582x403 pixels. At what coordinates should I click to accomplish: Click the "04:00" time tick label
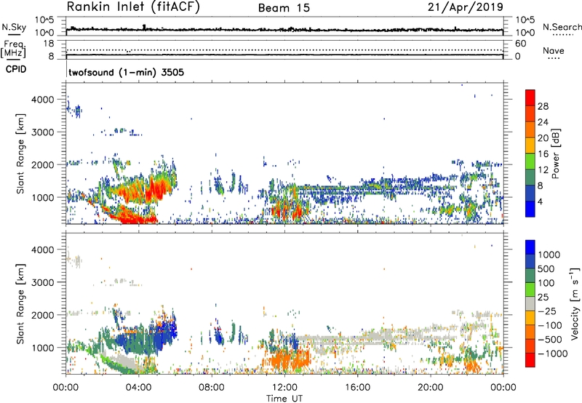pos(139,388)
